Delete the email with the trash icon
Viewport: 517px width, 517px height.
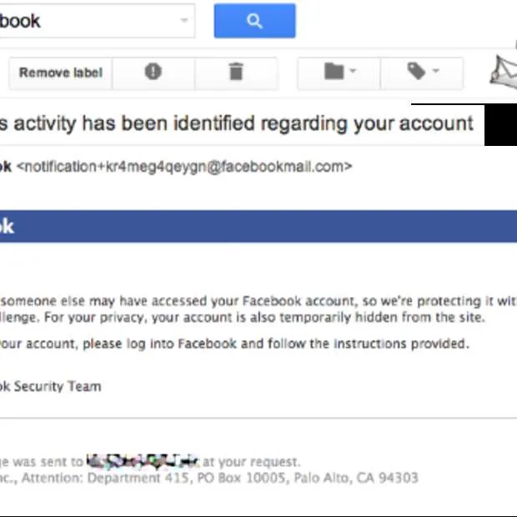coord(236,73)
